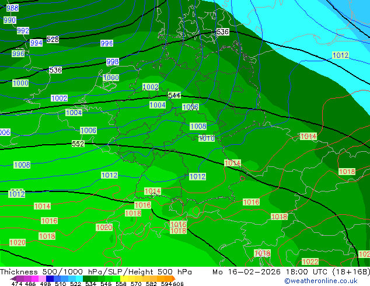The image size is (370, 286).
Task: Select the light pink legend swatch
Action: 42,278
